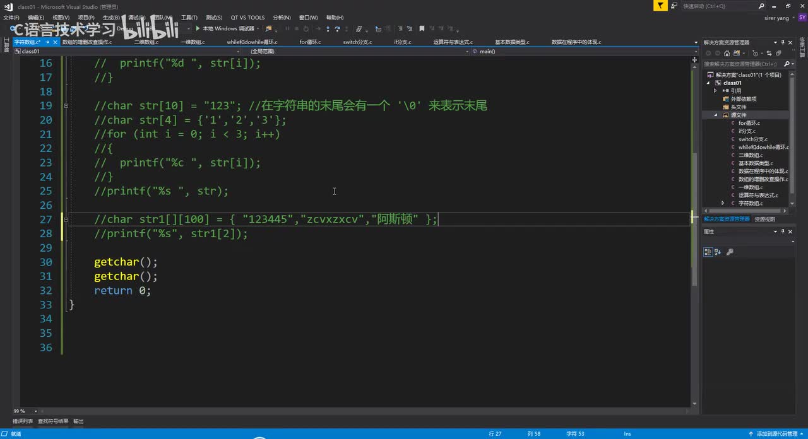Open the 错误列表 panel tab
Viewport: 808px width, 439px height.
[x=23, y=421]
